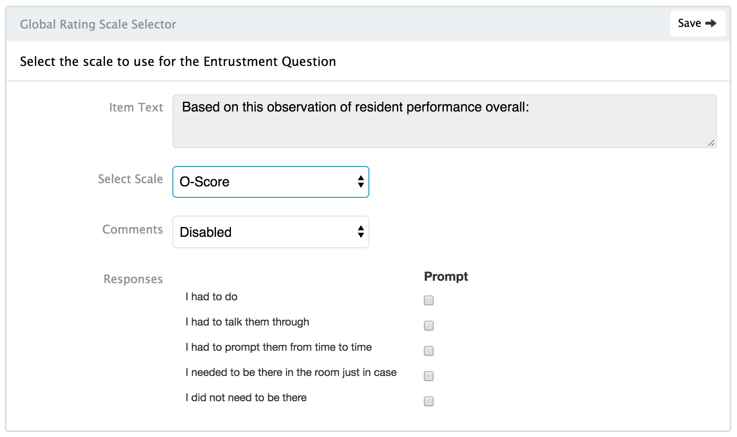The image size is (737, 437).
Task: Enable prompt for 'I had to prompt them from time to time'
Action: click(429, 351)
